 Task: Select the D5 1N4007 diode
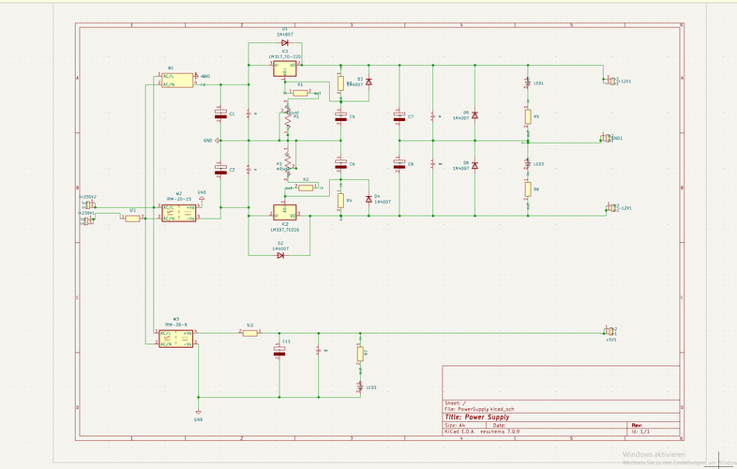(474, 115)
